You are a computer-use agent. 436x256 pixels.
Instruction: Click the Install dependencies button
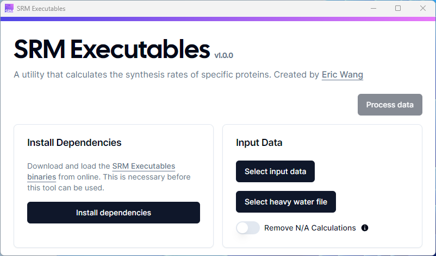click(x=114, y=213)
